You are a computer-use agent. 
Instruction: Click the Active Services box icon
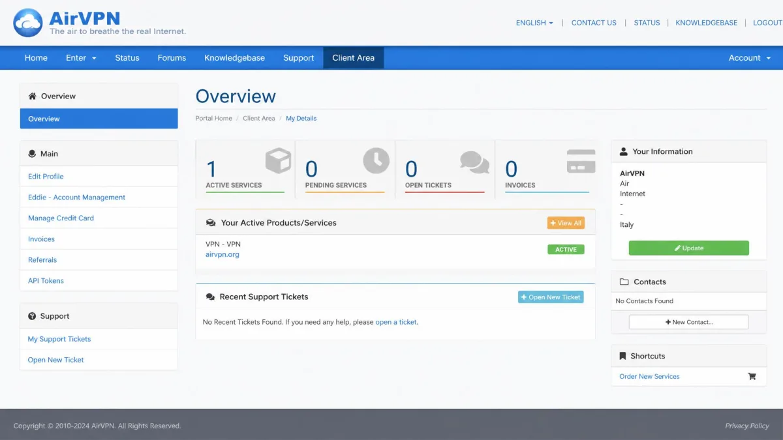(x=278, y=160)
